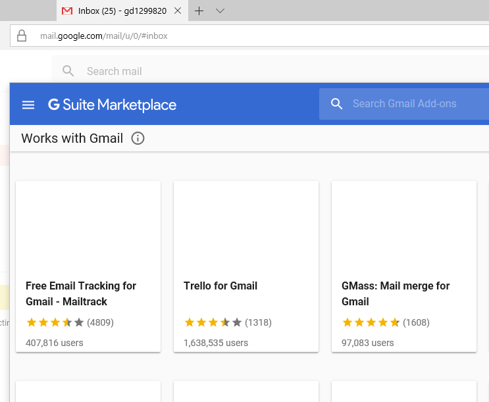This screenshot has height=402, width=489.
Task: Click the Search mail magnifier icon
Action: pos(68,71)
